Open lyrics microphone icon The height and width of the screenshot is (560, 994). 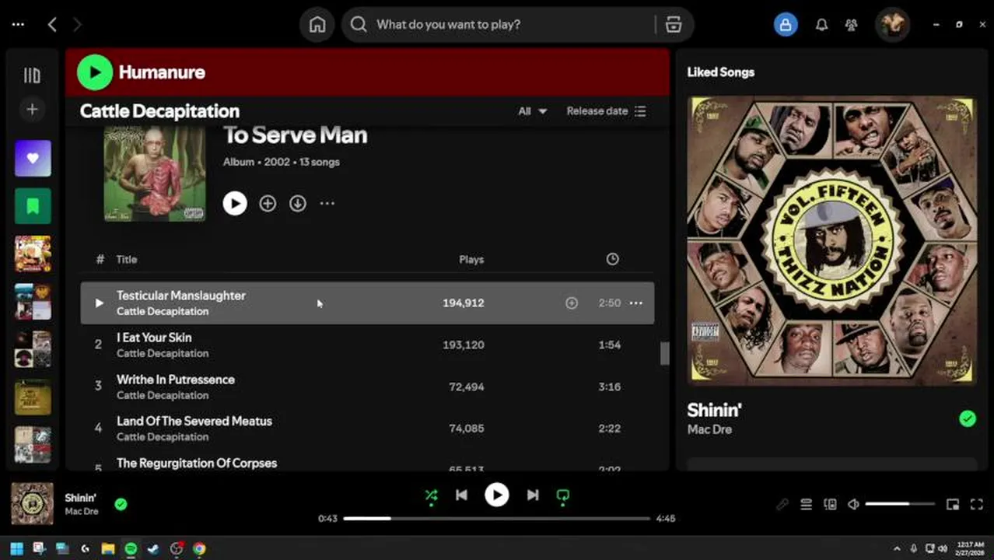click(x=782, y=505)
